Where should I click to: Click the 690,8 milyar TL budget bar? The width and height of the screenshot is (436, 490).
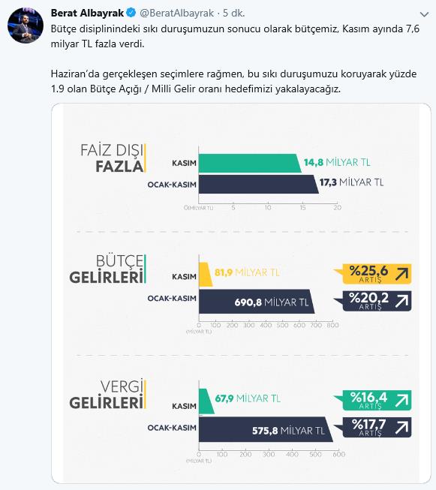(x=257, y=302)
